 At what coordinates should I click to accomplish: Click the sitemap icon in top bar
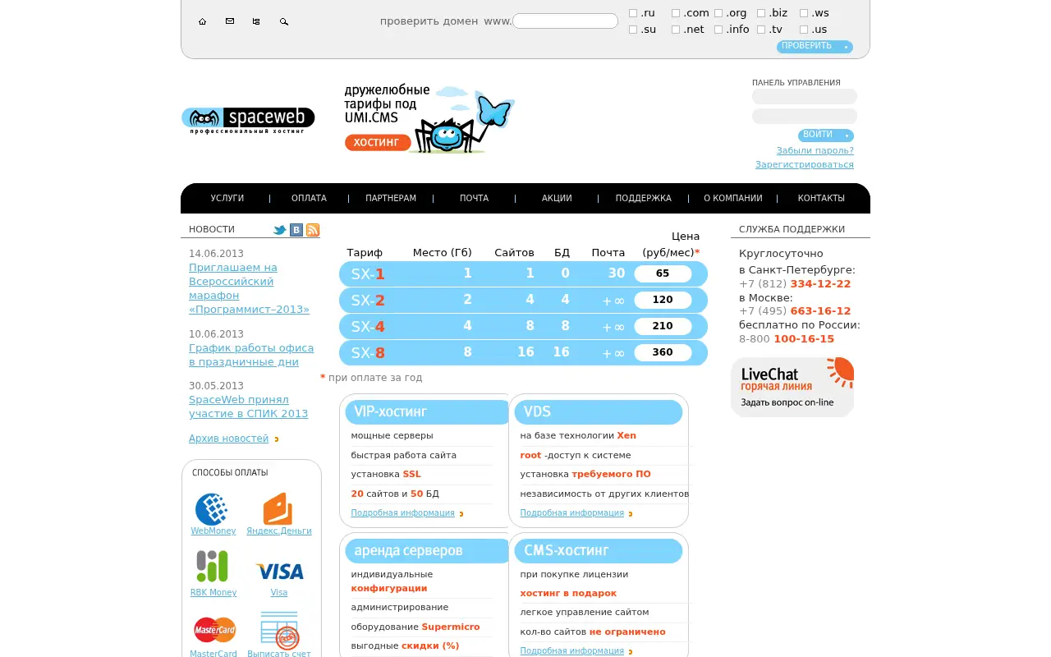[x=256, y=21]
